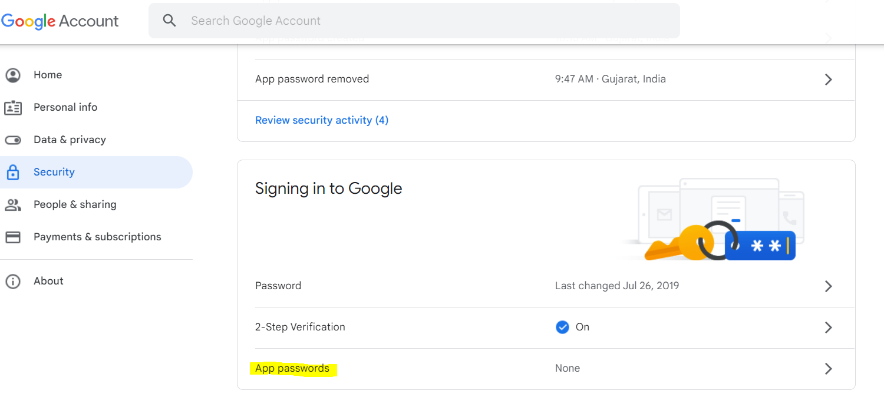The image size is (884, 397).
Task: Click the blue 2-Step Verification checkmark icon
Action: (x=562, y=327)
